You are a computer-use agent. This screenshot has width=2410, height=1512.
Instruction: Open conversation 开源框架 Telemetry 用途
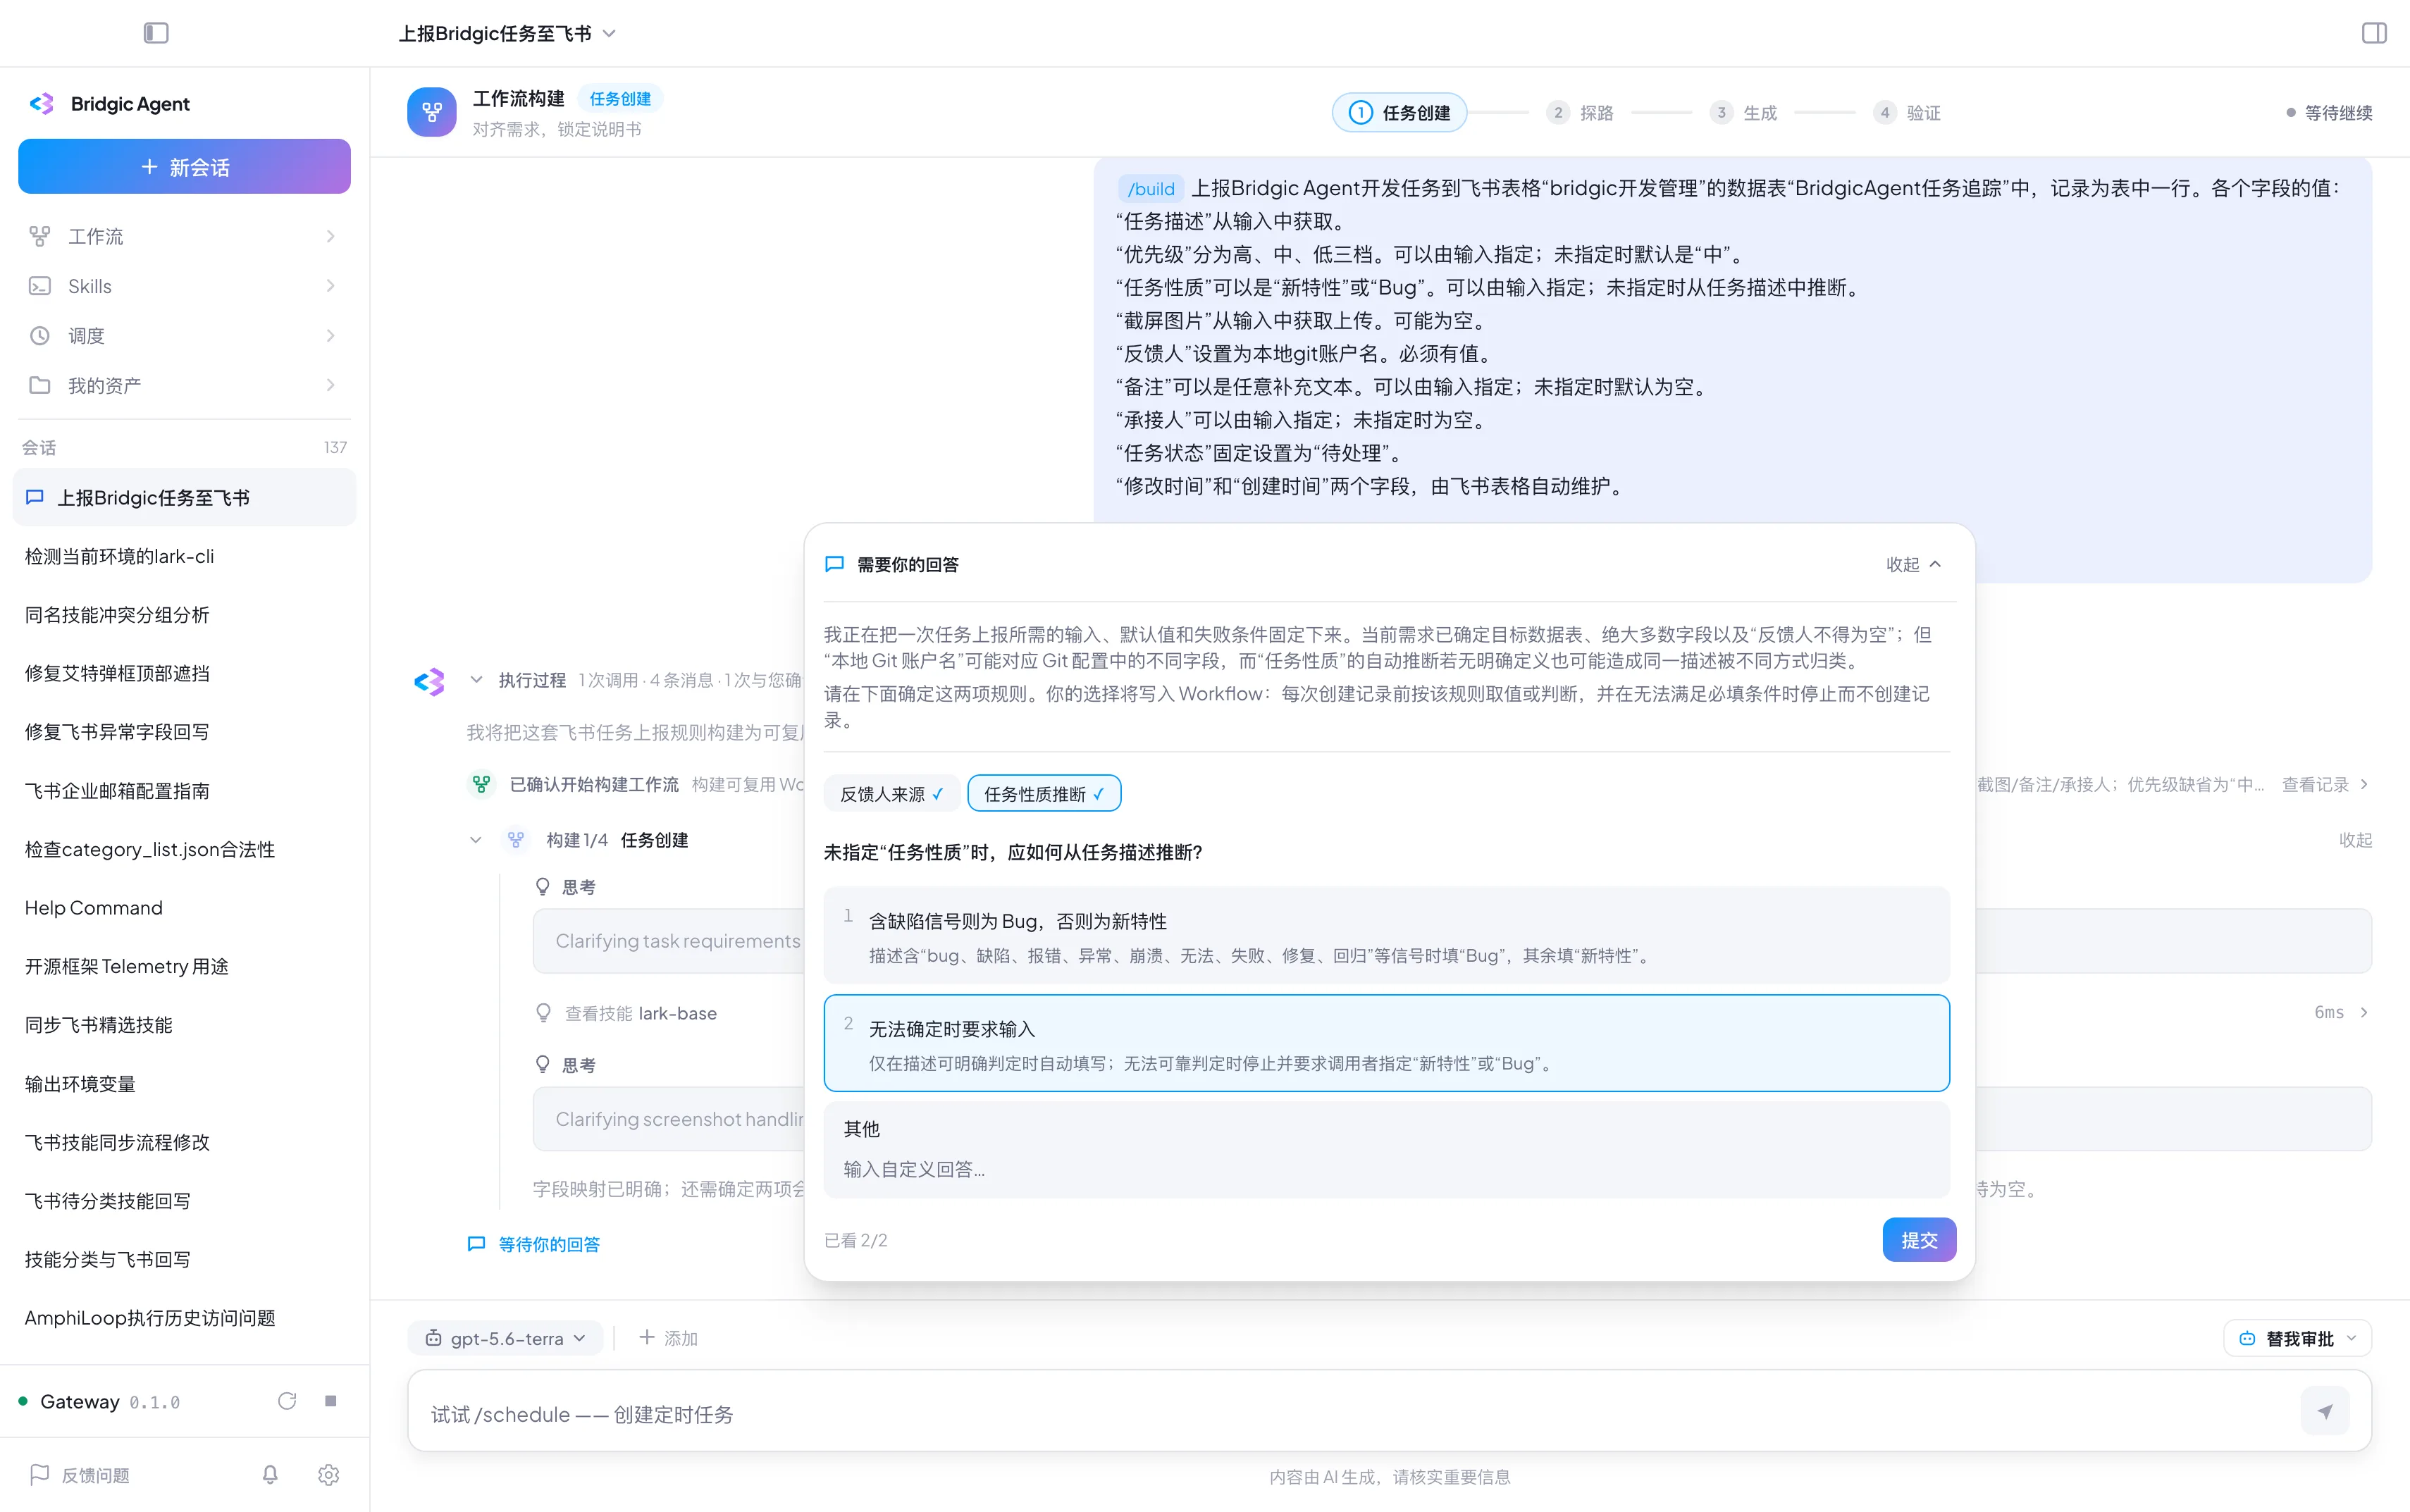pos(184,966)
